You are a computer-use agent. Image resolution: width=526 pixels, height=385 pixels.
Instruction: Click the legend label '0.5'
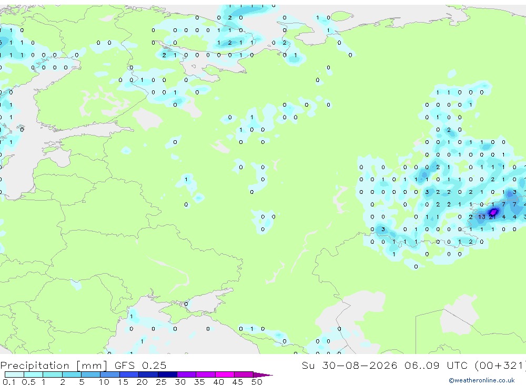click(x=28, y=382)
